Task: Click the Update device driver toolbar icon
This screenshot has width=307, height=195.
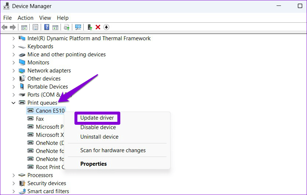Action: 89,27
